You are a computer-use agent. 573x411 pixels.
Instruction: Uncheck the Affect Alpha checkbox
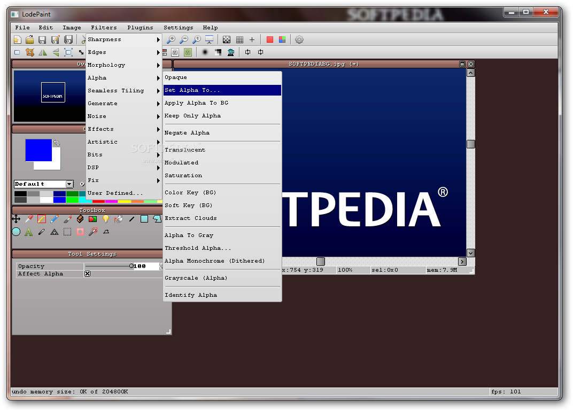tap(87, 274)
